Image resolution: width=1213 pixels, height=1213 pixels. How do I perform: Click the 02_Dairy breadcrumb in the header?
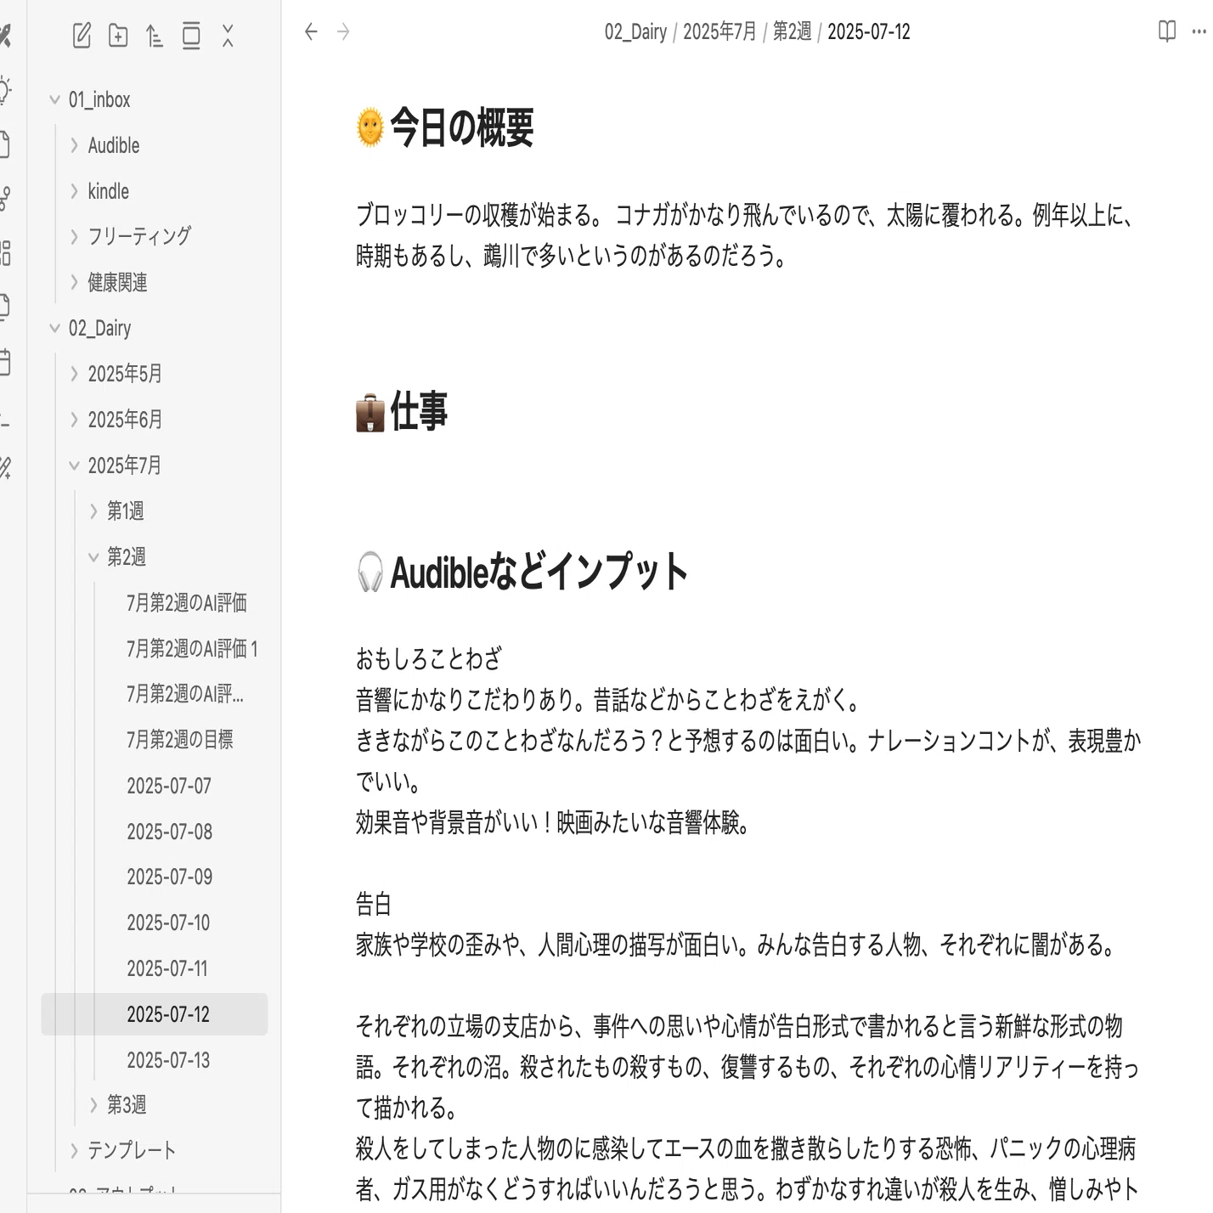635,32
